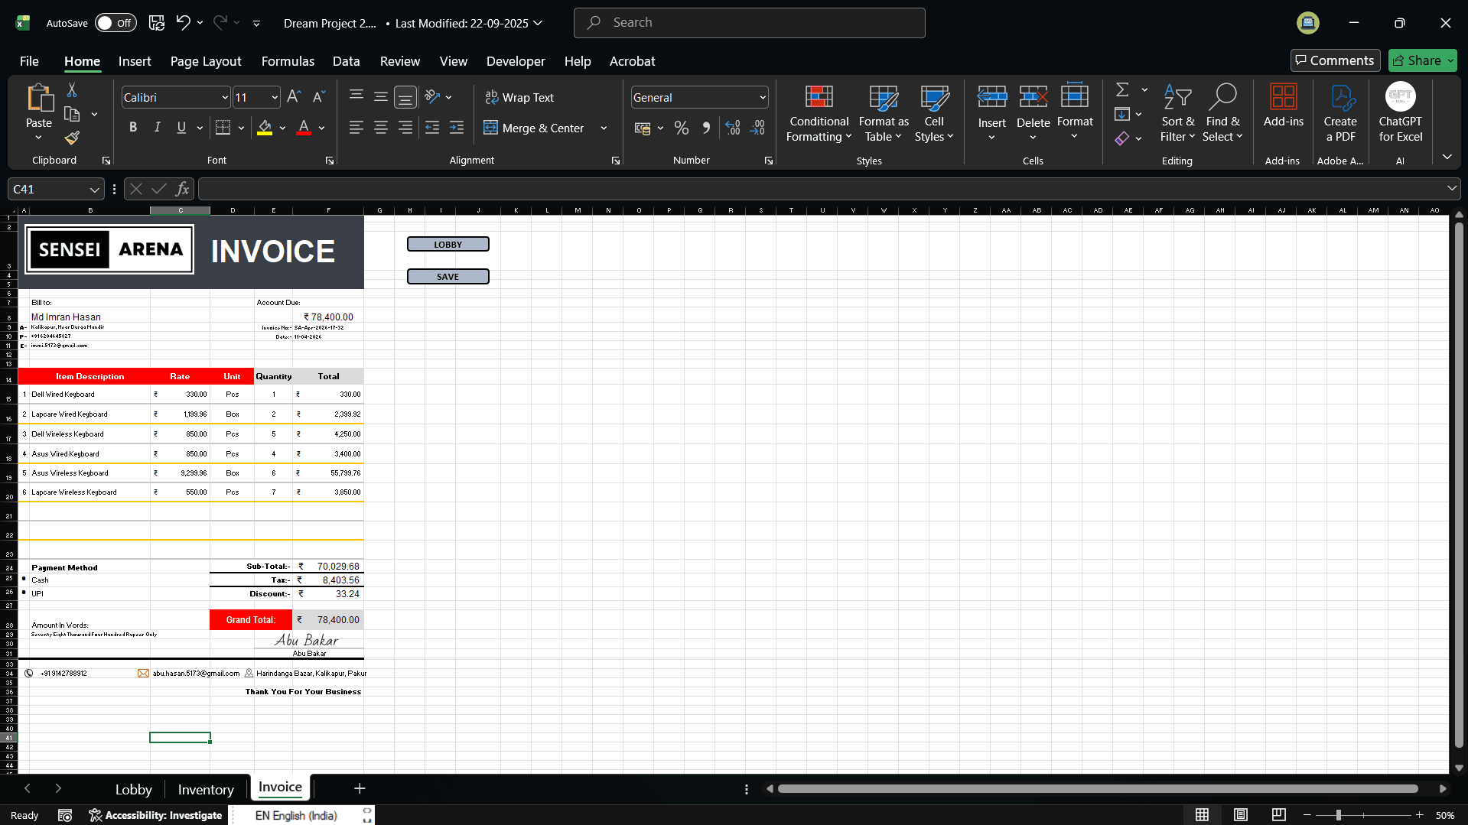
Task: Decrease font size with the smaller A
Action: tap(319, 97)
